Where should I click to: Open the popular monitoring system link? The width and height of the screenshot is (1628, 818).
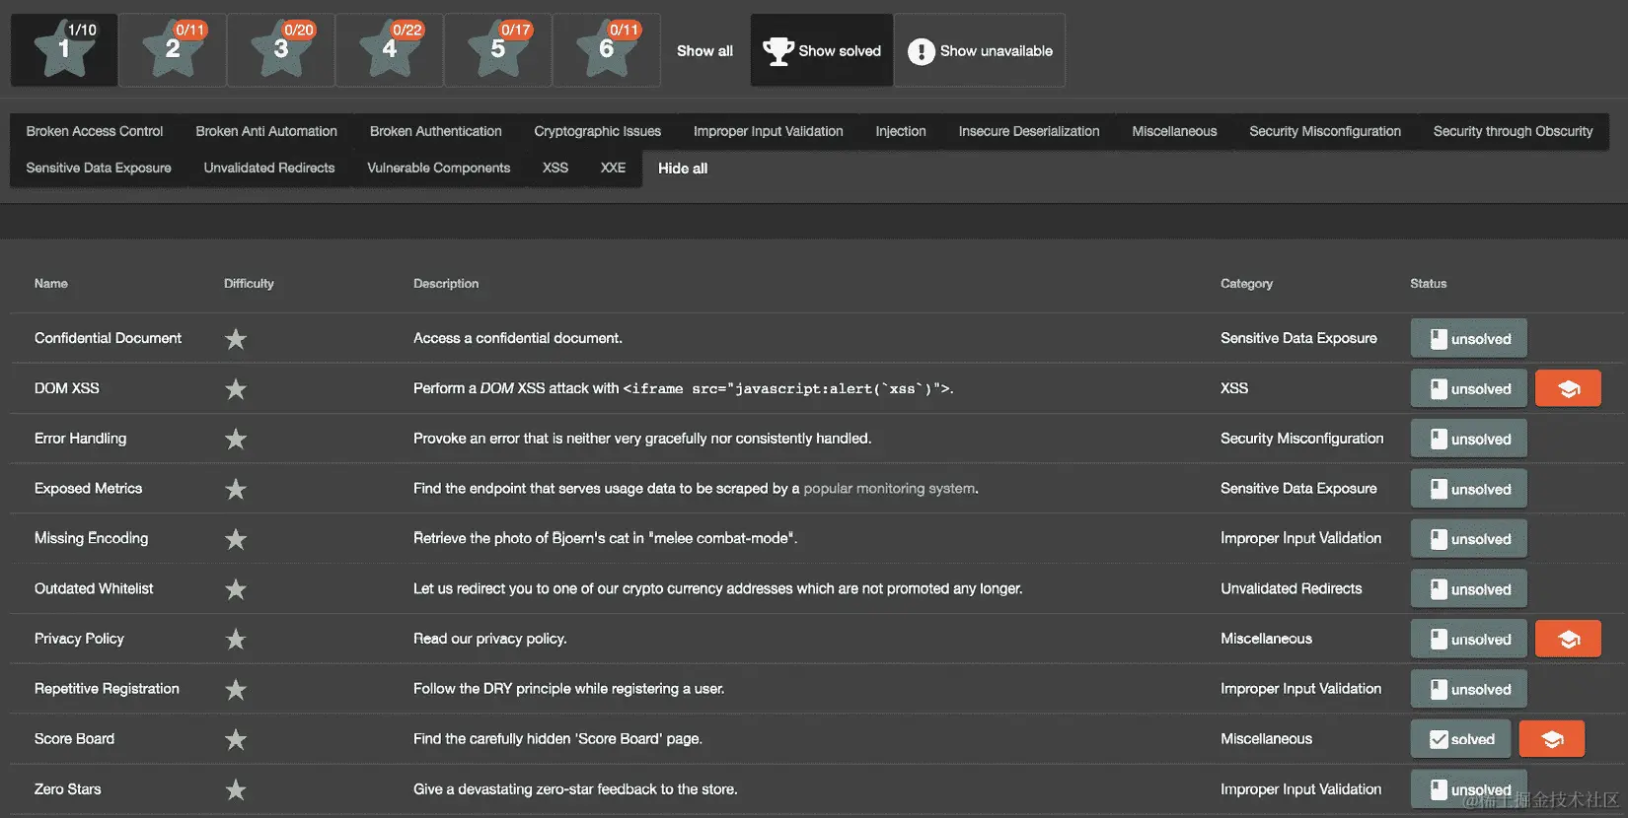pyautogui.click(x=889, y=488)
